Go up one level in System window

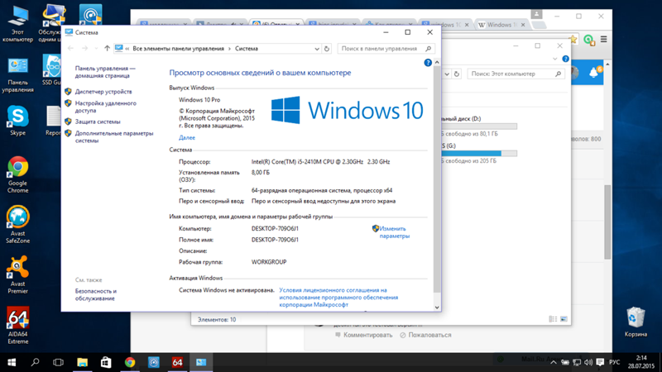107,49
